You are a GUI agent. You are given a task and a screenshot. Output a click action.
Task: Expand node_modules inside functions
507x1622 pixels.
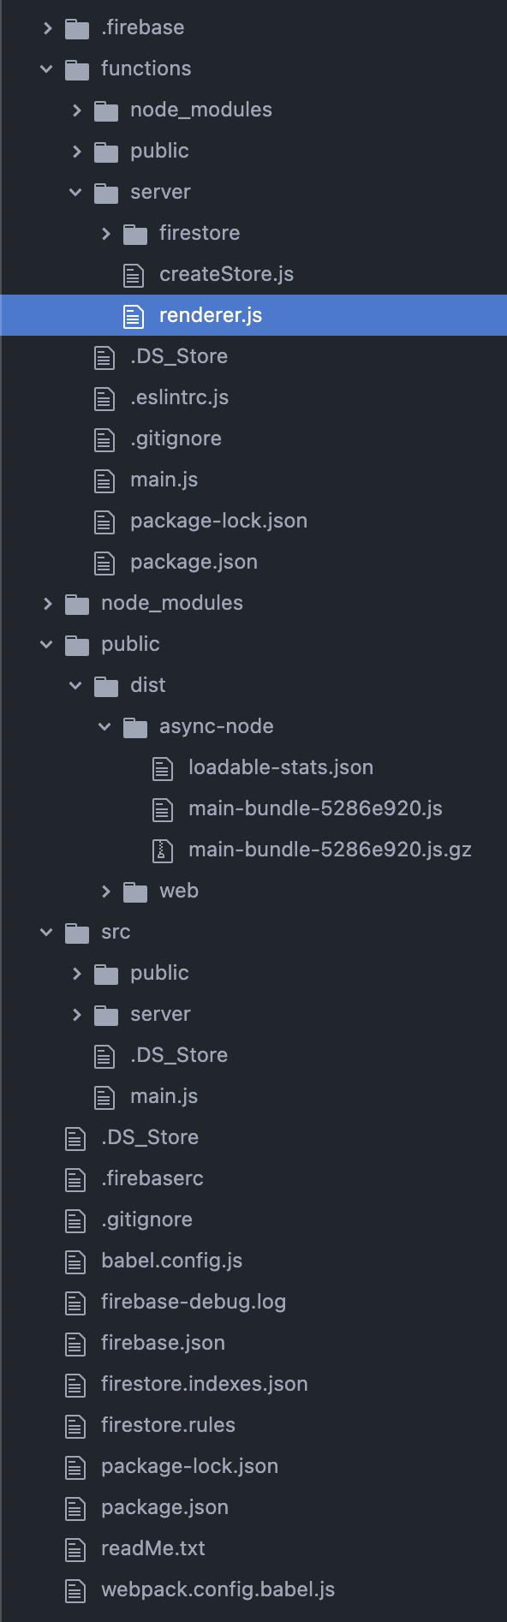coord(75,110)
